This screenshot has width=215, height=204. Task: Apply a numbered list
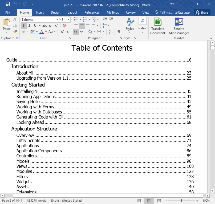coord(85,19)
